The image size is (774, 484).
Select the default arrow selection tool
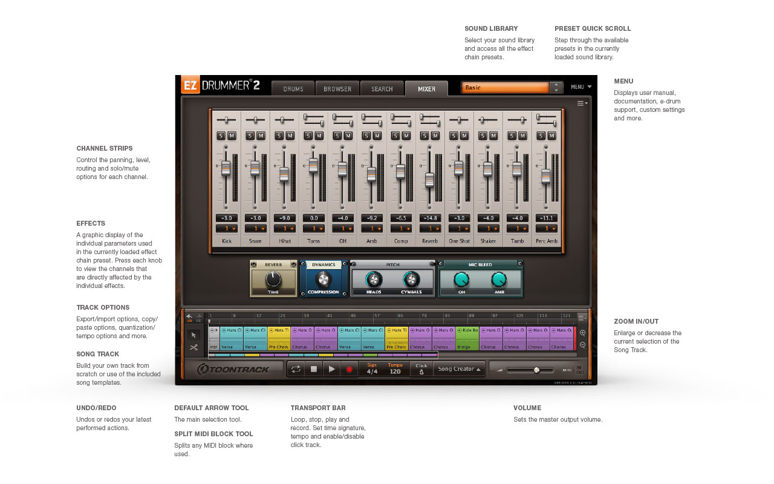click(x=193, y=335)
